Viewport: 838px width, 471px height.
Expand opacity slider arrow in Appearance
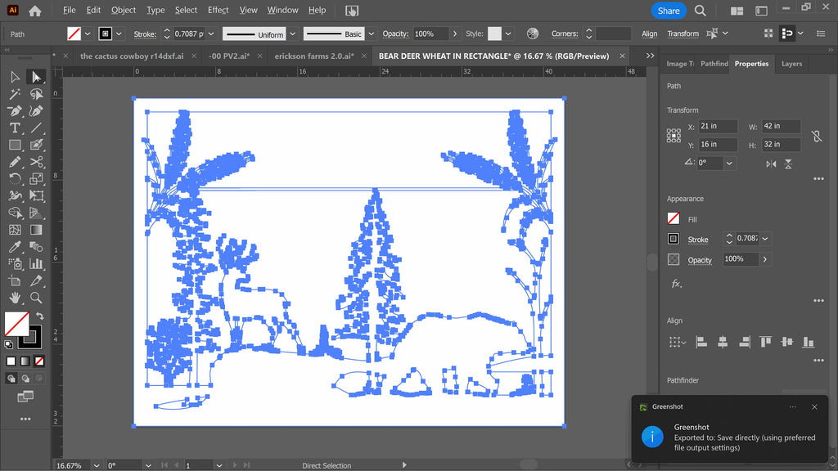coord(765,259)
